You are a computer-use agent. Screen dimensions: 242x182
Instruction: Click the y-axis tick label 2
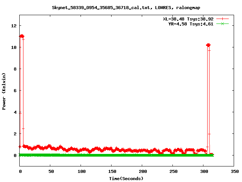click(x=15, y=134)
